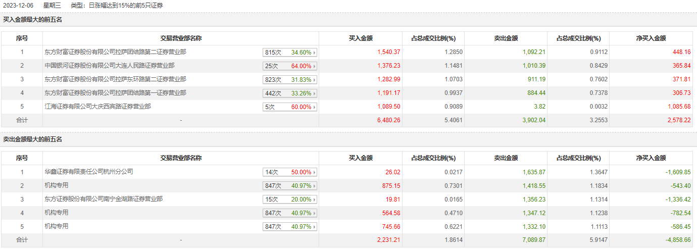The width and height of the screenshot is (697, 249).
Task: Open 东方财富证券拉萨团结路第一证券营业部 link
Action: point(115,93)
